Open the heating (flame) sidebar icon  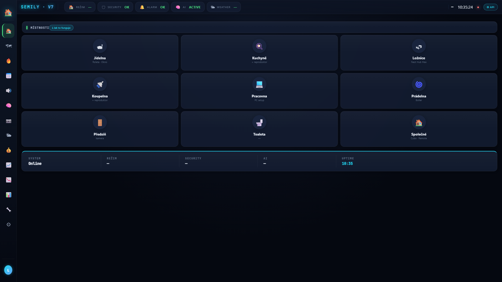click(x=8, y=61)
